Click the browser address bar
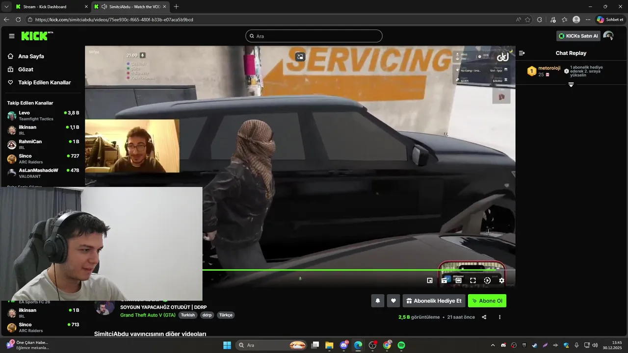The height and width of the screenshot is (353, 628). point(270,20)
